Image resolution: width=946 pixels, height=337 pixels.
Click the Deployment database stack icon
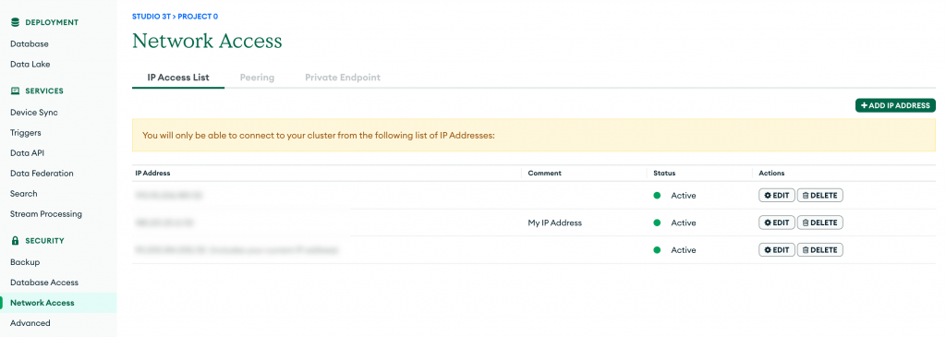(16, 22)
